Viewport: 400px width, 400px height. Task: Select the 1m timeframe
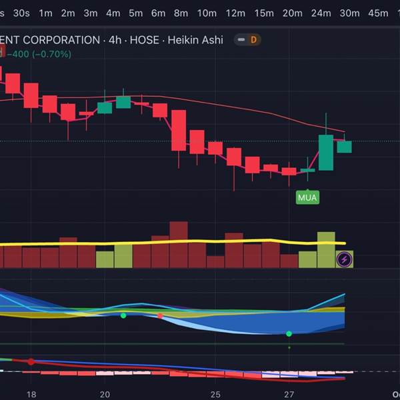[45, 13]
